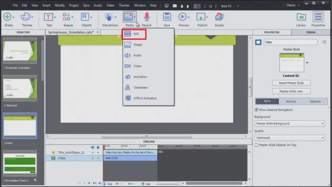Close the SpringHouse_Orientation.cptx tab
This screenshot has width=332, height=187.
[97, 32]
